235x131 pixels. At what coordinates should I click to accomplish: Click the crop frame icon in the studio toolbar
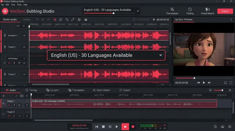coord(61,19)
